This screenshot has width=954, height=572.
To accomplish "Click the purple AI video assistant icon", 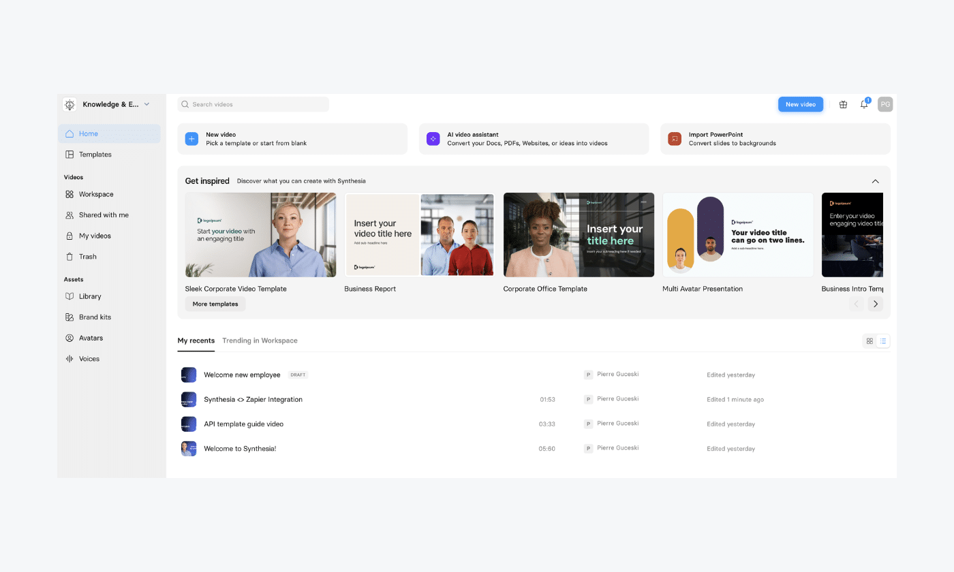I will tap(433, 139).
